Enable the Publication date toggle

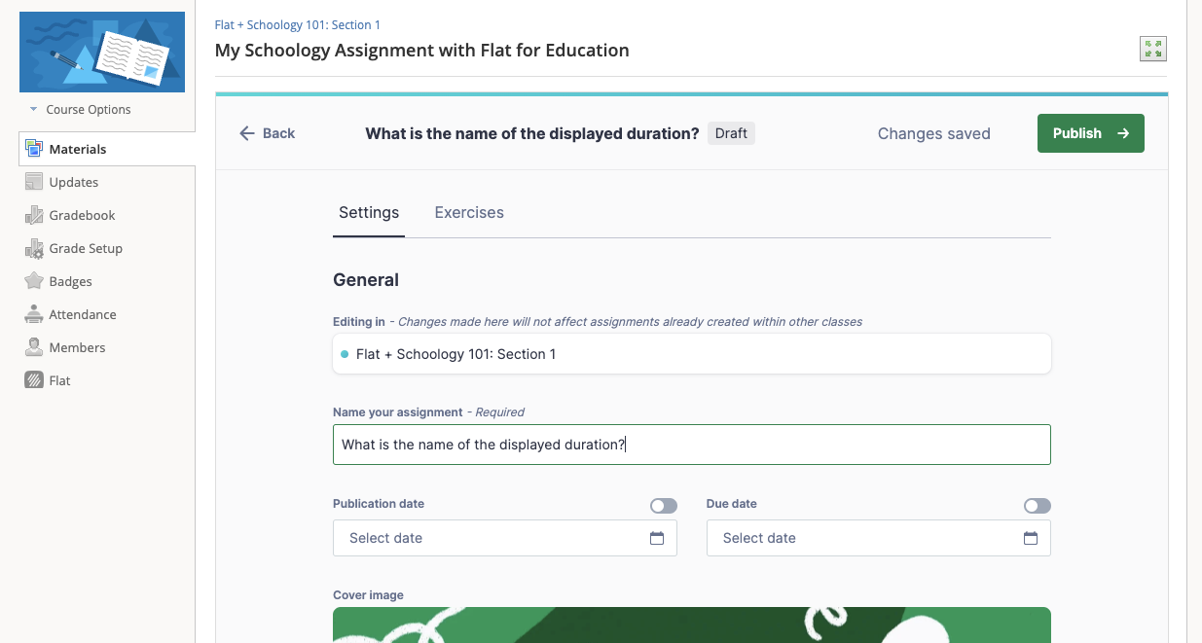tap(664, 505)
